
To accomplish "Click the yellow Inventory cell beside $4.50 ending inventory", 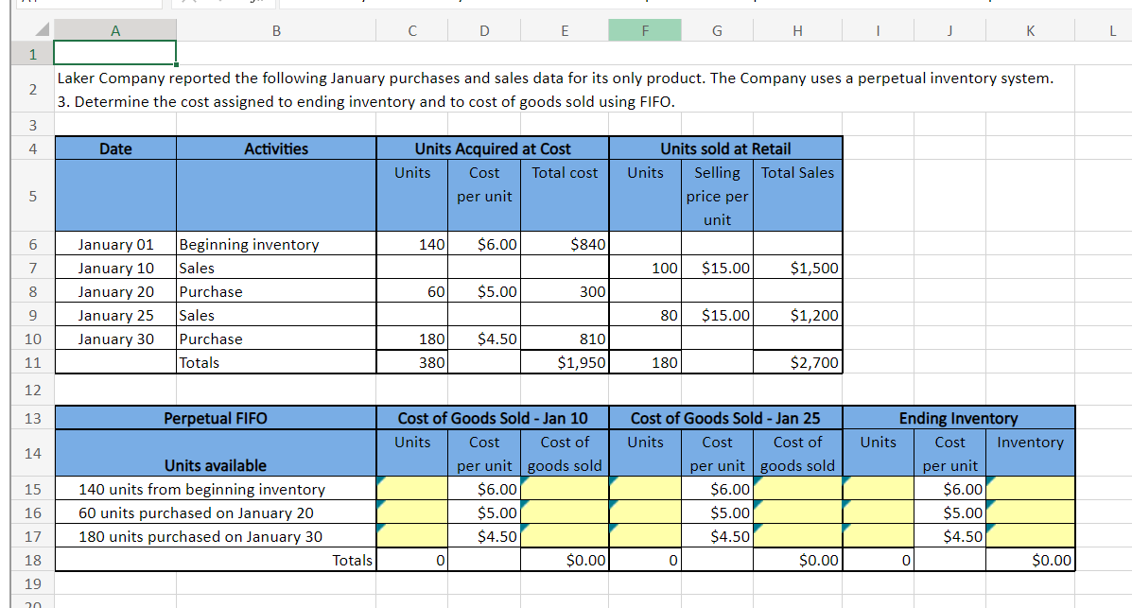I will [1030, 536].
